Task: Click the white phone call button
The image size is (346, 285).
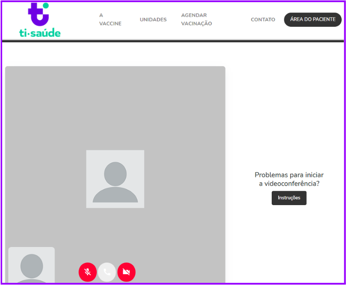Action: point(107,272)
